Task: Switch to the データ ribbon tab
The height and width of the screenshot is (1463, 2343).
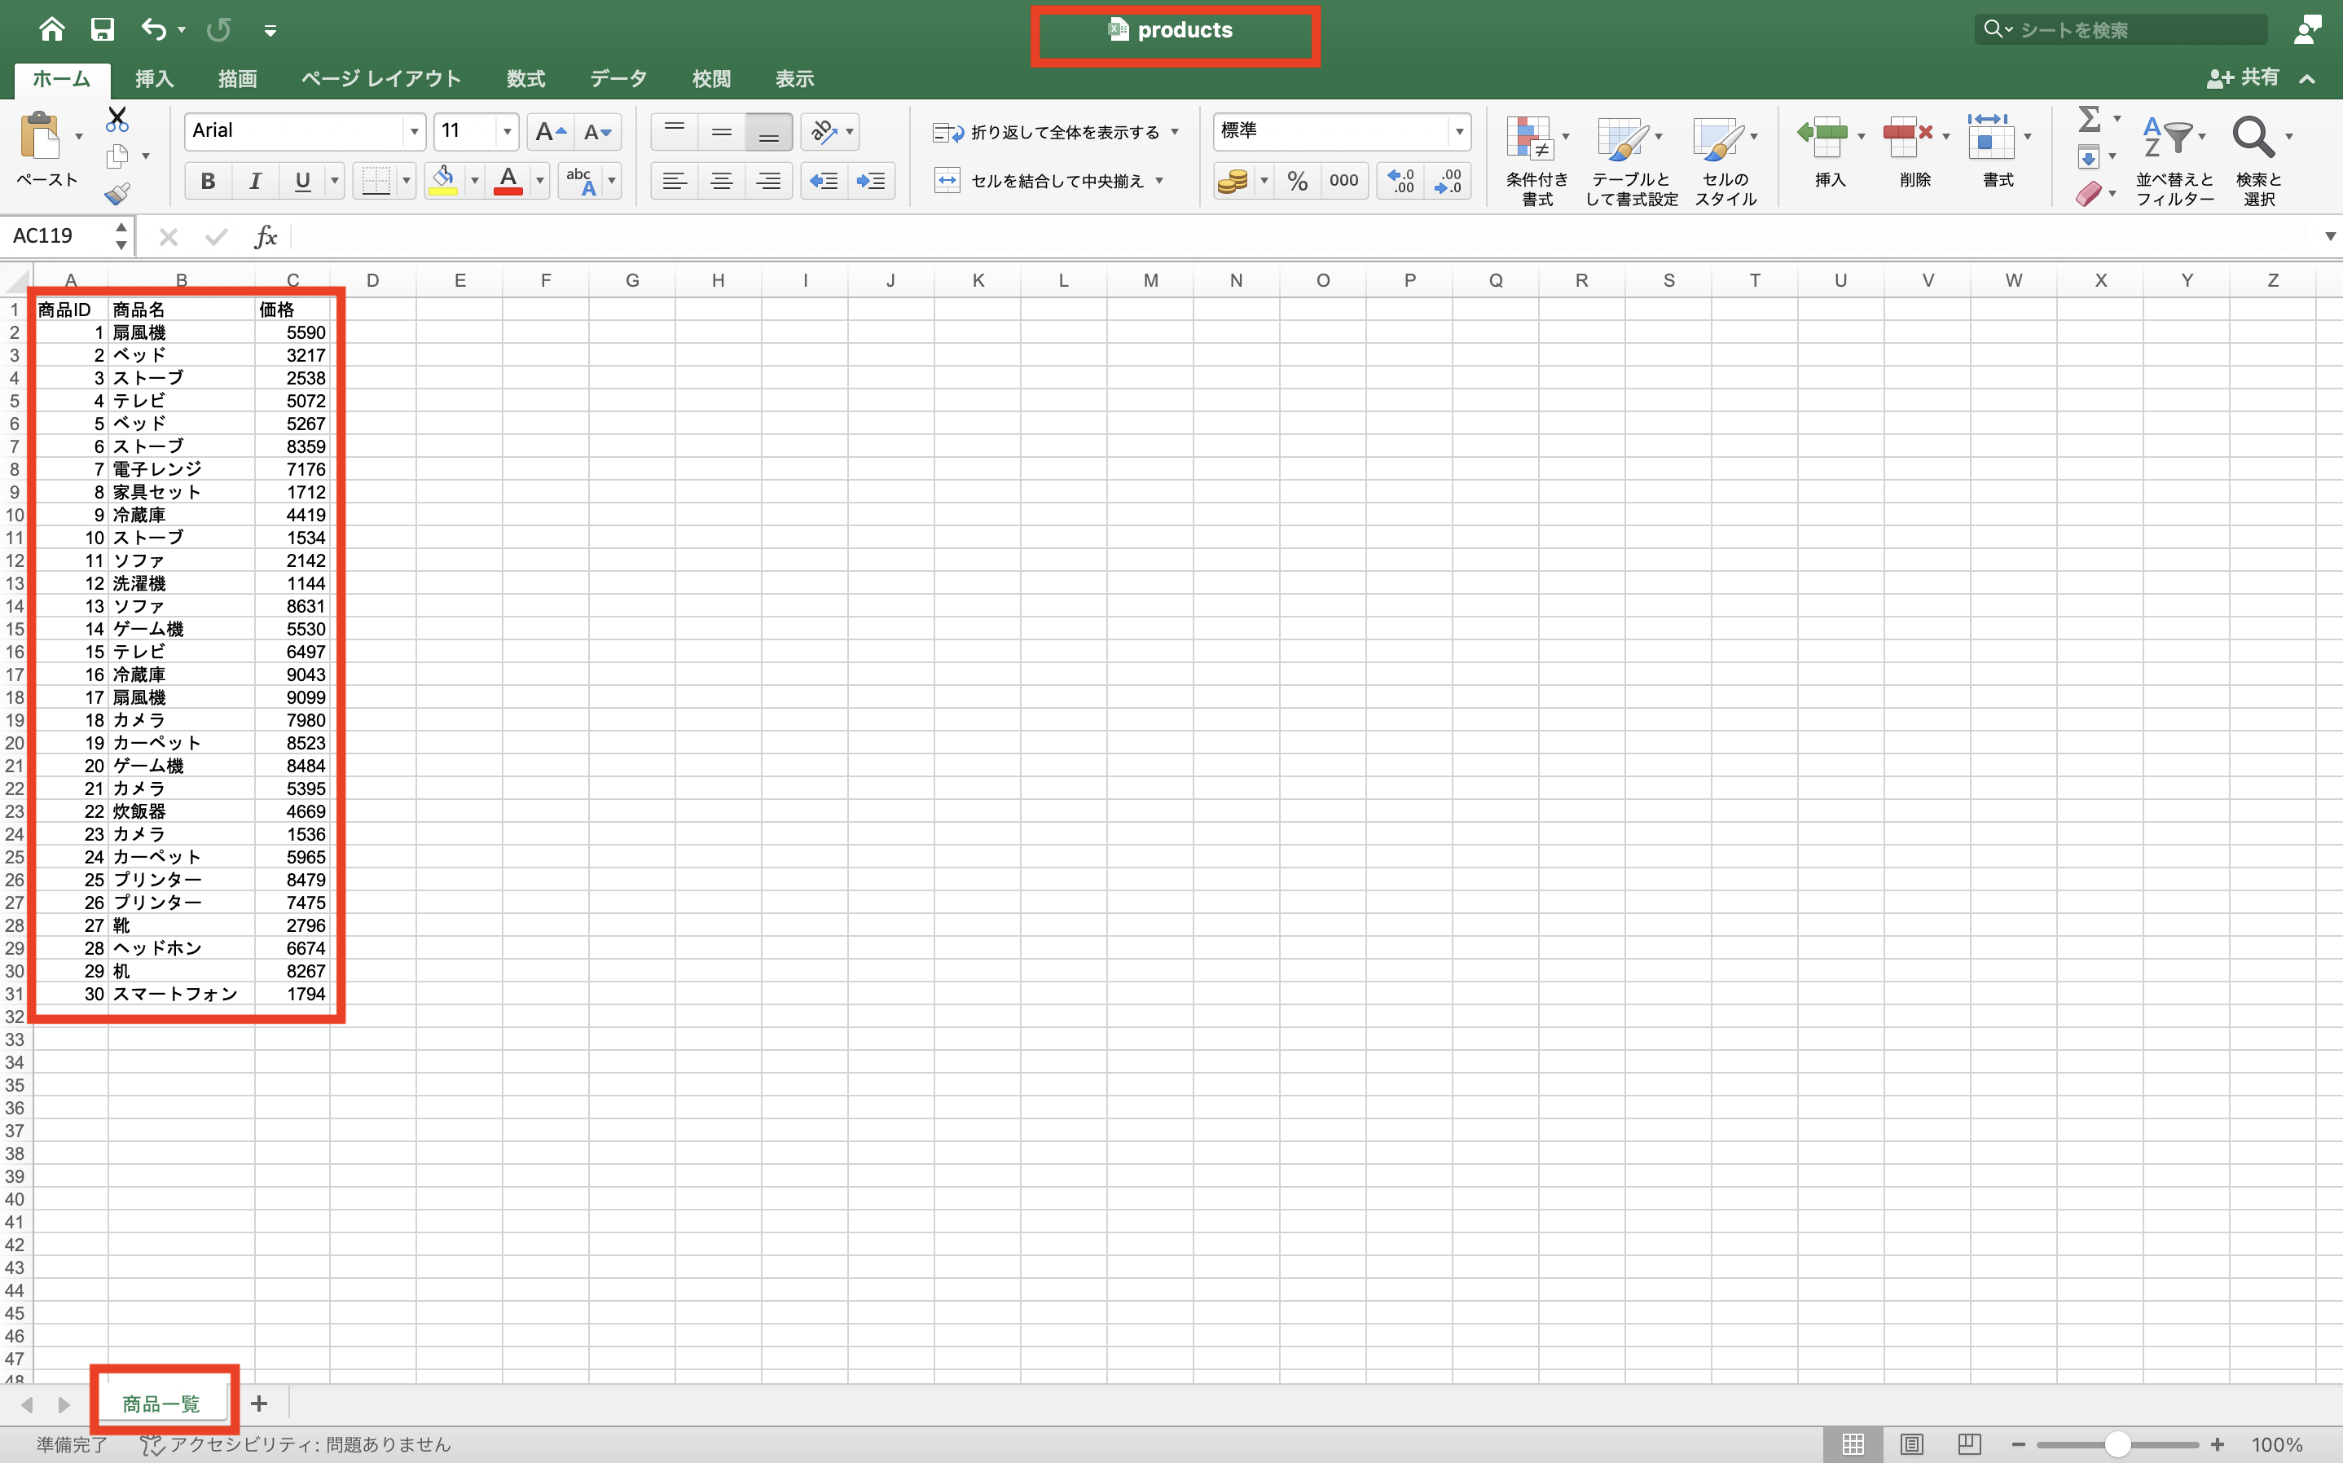Action: tap(618, 79)
